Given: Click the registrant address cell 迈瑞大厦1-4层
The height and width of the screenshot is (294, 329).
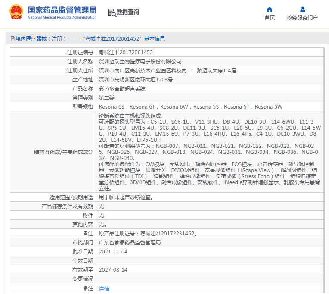Looking at the screenshot, I should tap(210, 70).
